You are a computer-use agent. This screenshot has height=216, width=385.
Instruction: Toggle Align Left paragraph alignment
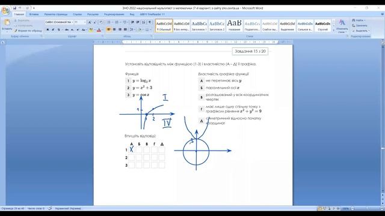click(x=109, y=29)
